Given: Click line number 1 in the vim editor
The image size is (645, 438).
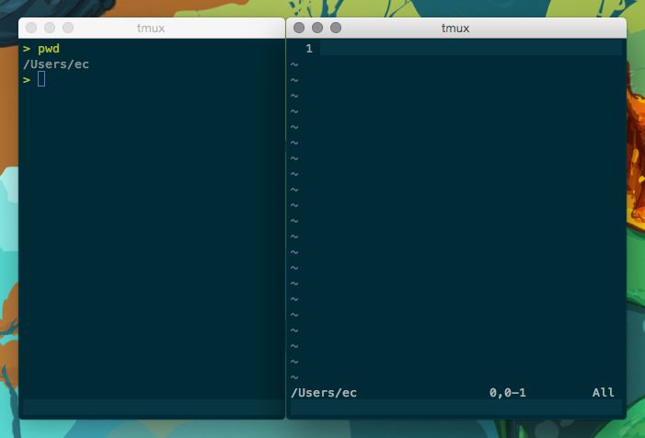Looking at the screenshot, I should pyautogui.click(x=309, y=49).
